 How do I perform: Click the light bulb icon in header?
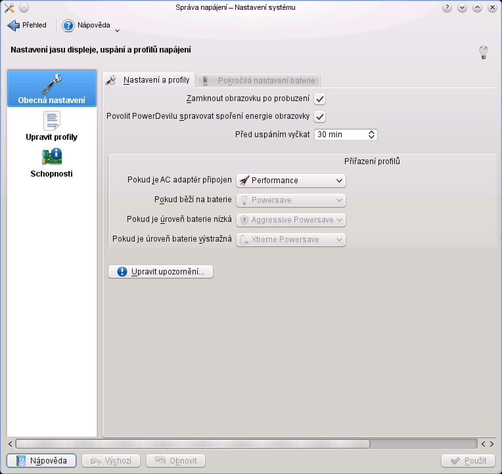483,52
